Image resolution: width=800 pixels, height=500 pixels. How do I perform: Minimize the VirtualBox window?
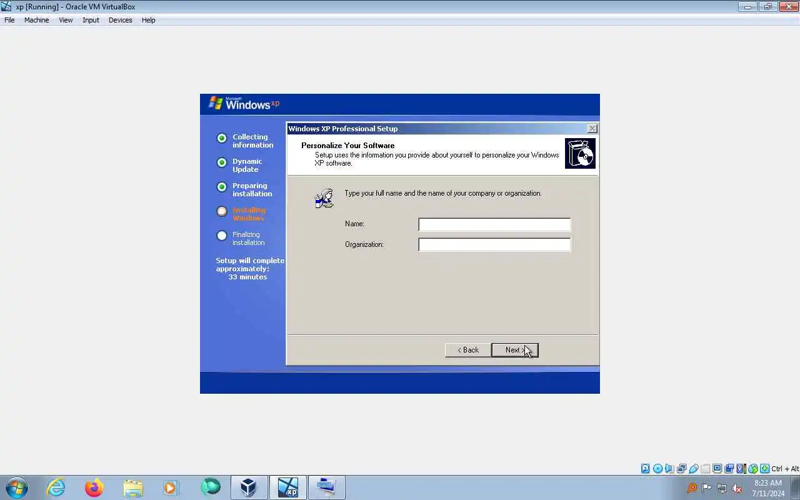[747, 7]
